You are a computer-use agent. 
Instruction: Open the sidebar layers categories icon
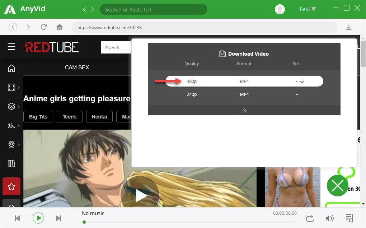point(11,106)
